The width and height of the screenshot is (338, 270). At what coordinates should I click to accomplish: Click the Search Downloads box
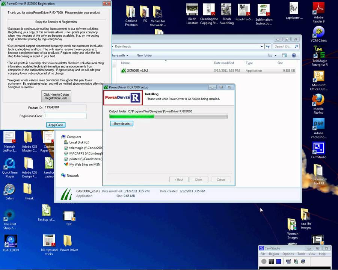pos(286,46)
